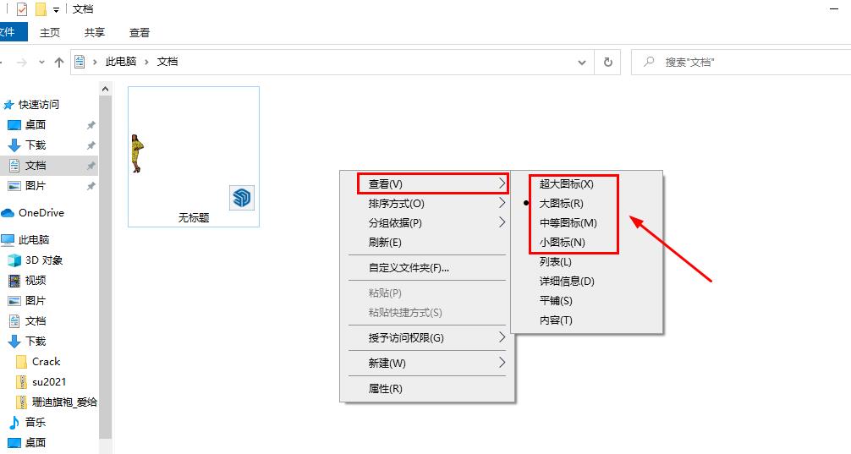Click the 此电脑 breadcrumb in the address bar
851x454 pixels.
(x=120, y=62)
